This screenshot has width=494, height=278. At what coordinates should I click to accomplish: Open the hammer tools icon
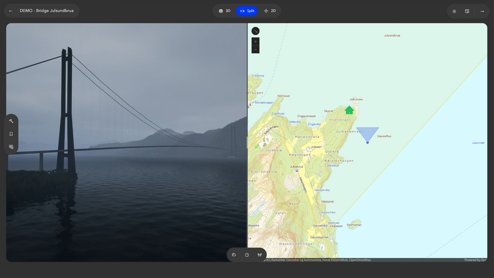[11, 121]
